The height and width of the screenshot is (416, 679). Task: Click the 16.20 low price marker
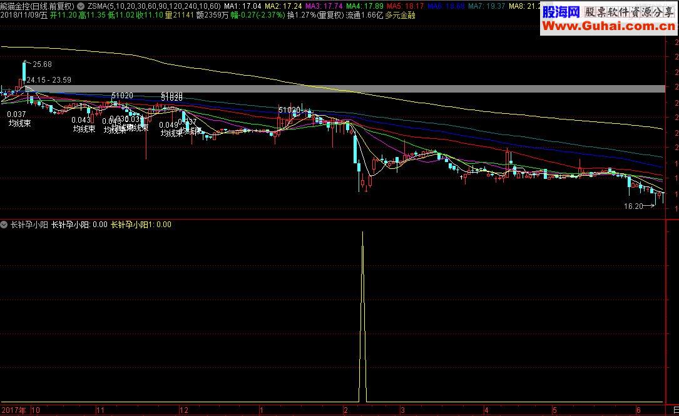pos(633,206)
